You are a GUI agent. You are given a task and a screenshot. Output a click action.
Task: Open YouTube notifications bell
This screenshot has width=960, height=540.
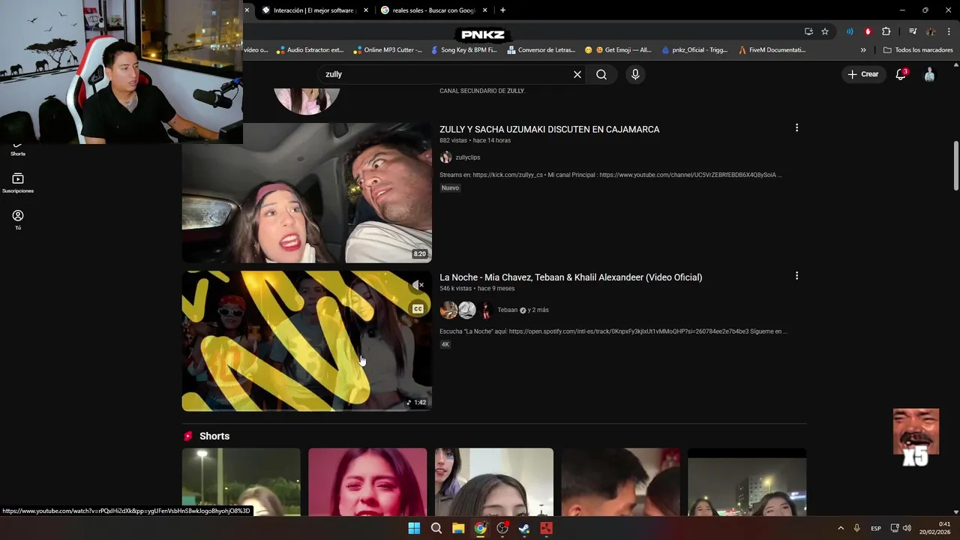(x=901, y=74)
